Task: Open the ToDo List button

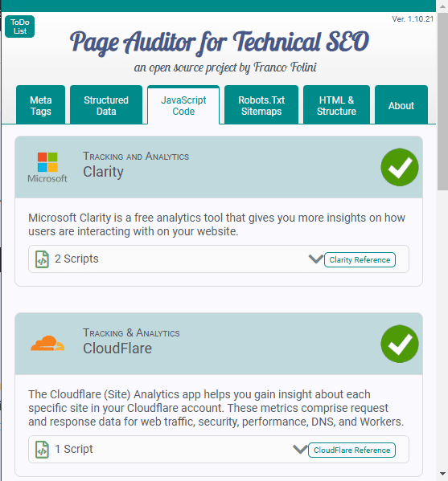Action: point(19,26)
